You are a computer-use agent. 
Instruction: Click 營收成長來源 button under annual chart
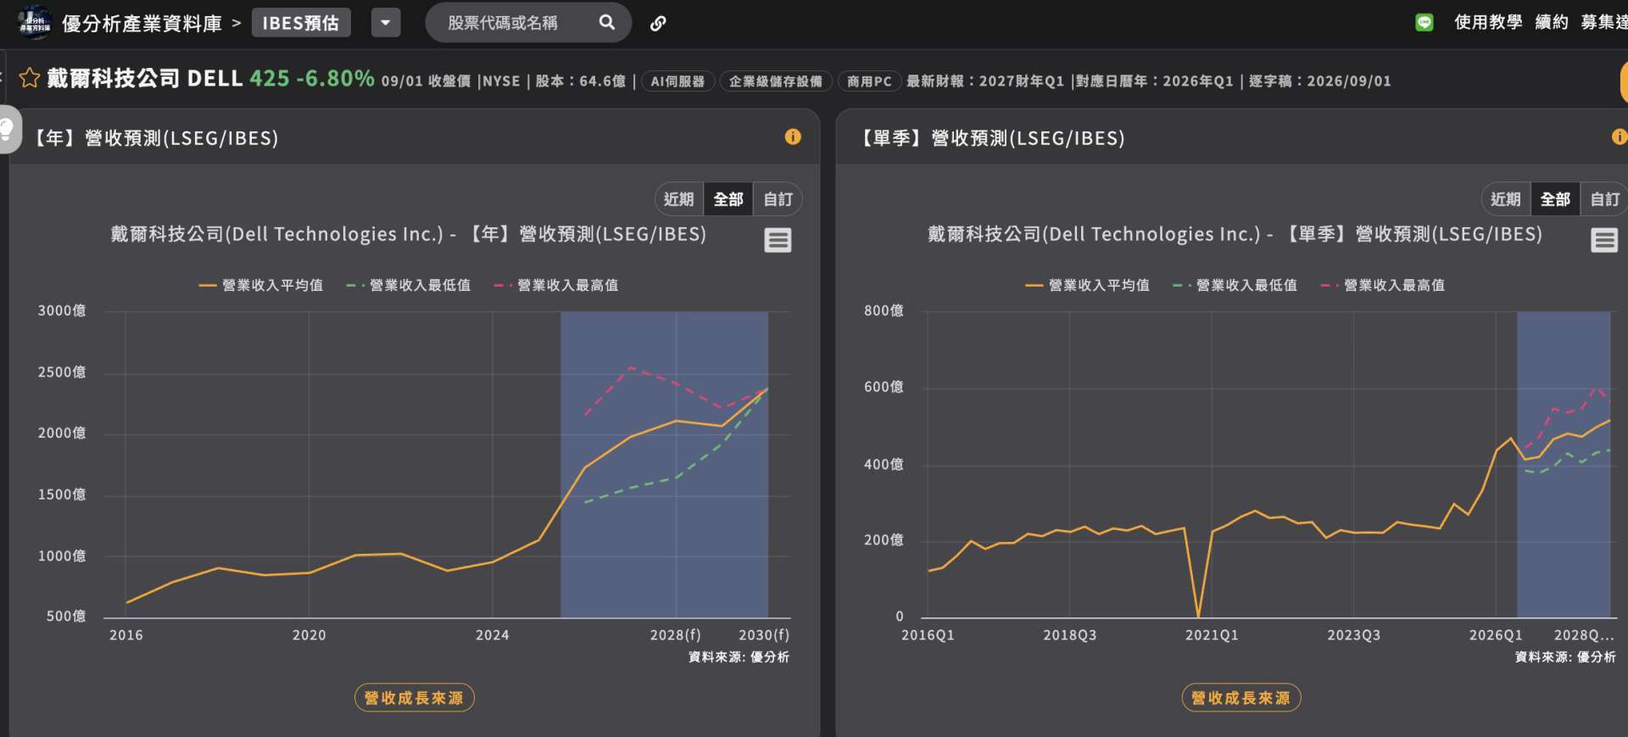(x=414, y=698)
